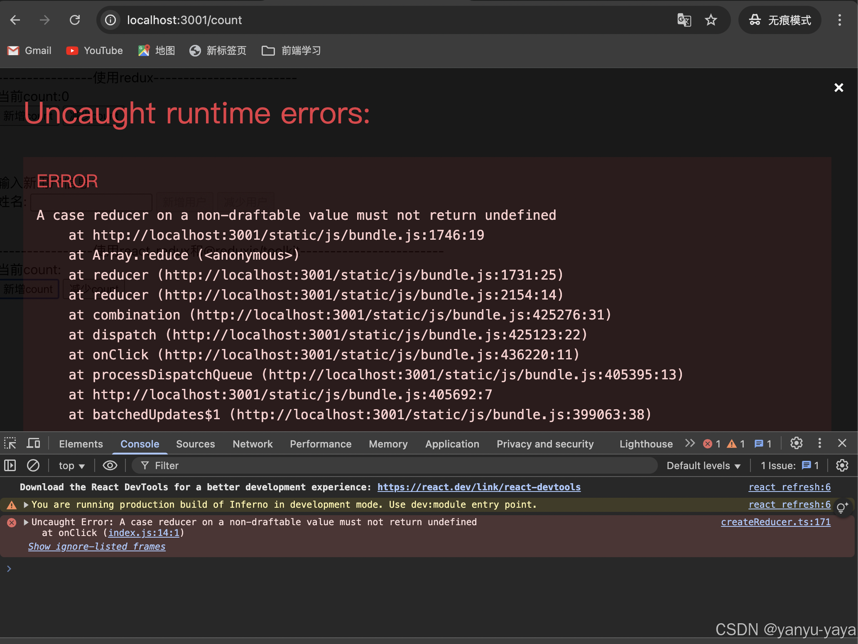Open the DevTools settings gear
This screenshot has width=858, height=644.
click(796, 443)
